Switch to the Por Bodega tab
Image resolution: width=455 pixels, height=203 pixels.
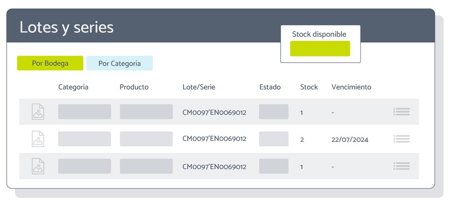50,63
